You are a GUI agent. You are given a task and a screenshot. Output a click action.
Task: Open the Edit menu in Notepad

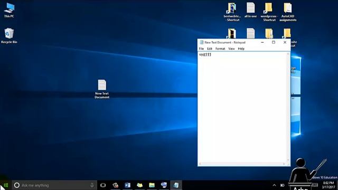pos(210,49)
